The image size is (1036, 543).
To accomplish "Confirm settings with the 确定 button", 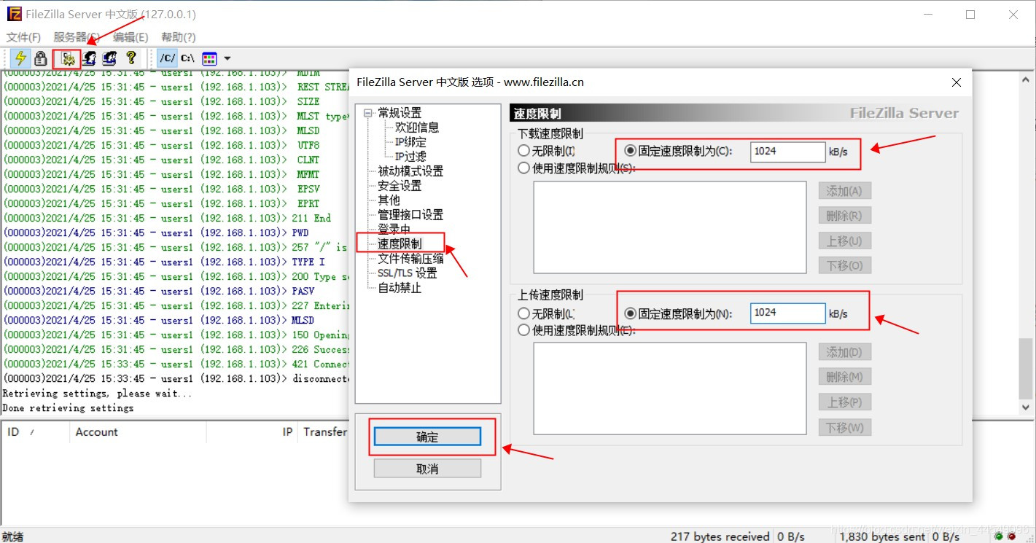I will 427,437.
